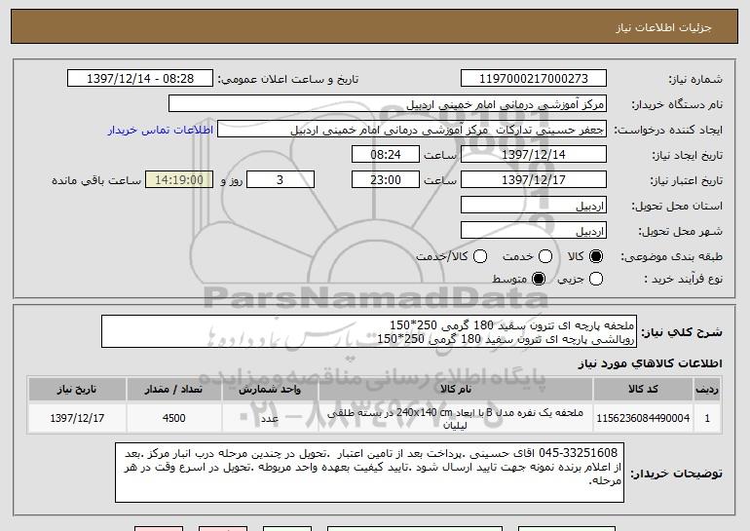Screen dimensions: 750x531
Task: Choose the جزیی purchase type radio
Action: 596,279
